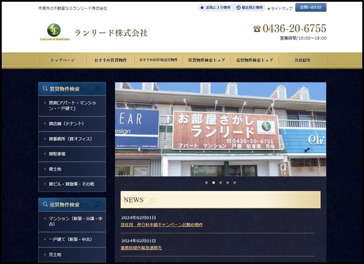Click the 売買物件検索 panel header

pos(72,204)
